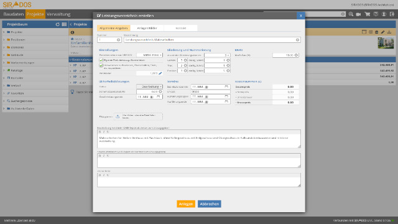The width and height of the screenshot is (398, 224).
Task: Expand the Kataloge tree node
Action: tap(4, 70)
